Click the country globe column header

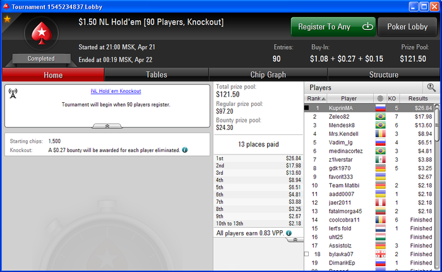(x=380, y=98)
